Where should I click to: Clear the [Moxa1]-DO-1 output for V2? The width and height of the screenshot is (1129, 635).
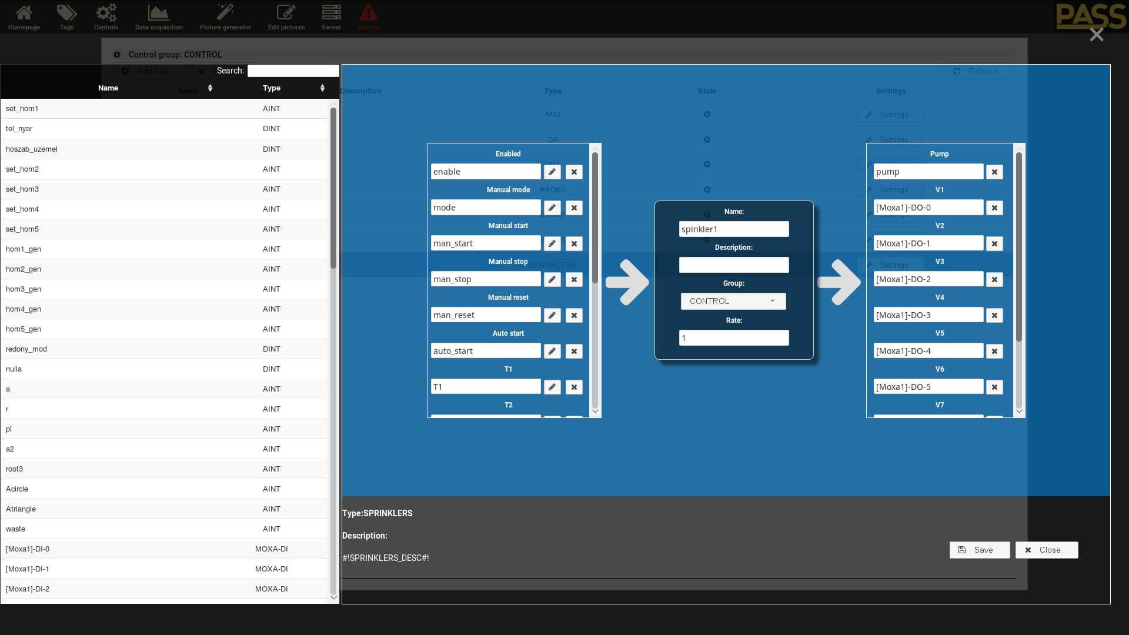994,243
